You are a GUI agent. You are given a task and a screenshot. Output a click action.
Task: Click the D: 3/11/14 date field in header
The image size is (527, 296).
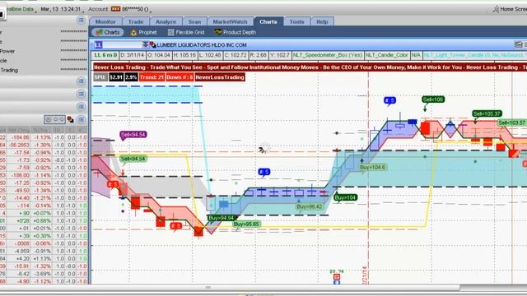[133, 55]
